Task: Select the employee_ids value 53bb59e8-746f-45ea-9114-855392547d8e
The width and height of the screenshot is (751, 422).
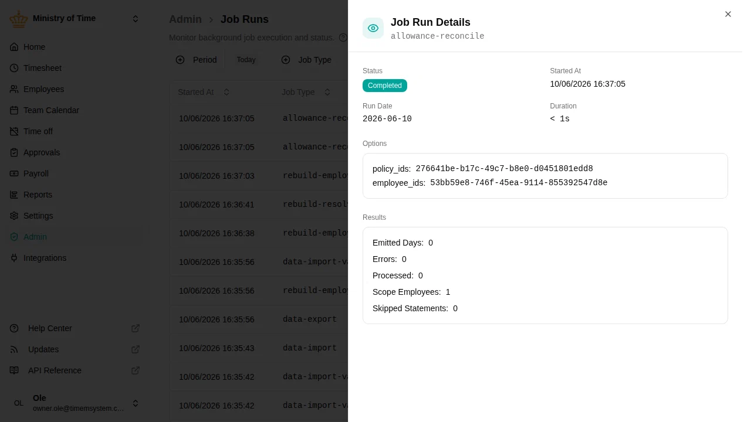Action: pos(519,183)
